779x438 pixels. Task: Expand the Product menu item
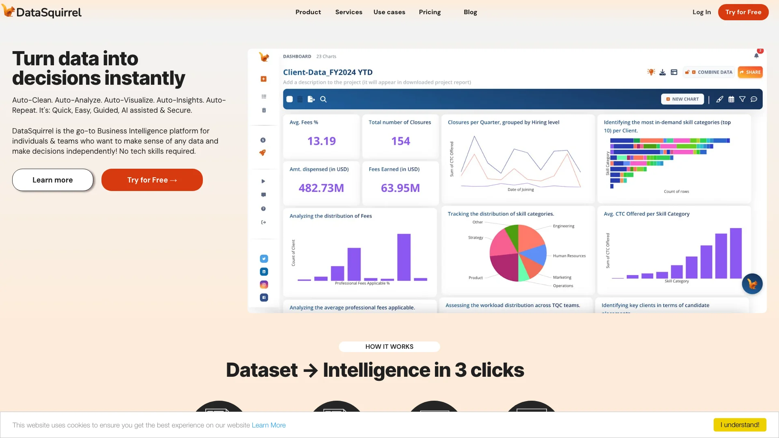tap(308, 12)
